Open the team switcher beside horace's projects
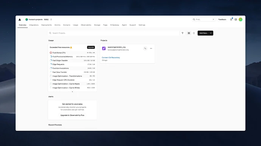261x146 pixels. [x=51, y=19]
